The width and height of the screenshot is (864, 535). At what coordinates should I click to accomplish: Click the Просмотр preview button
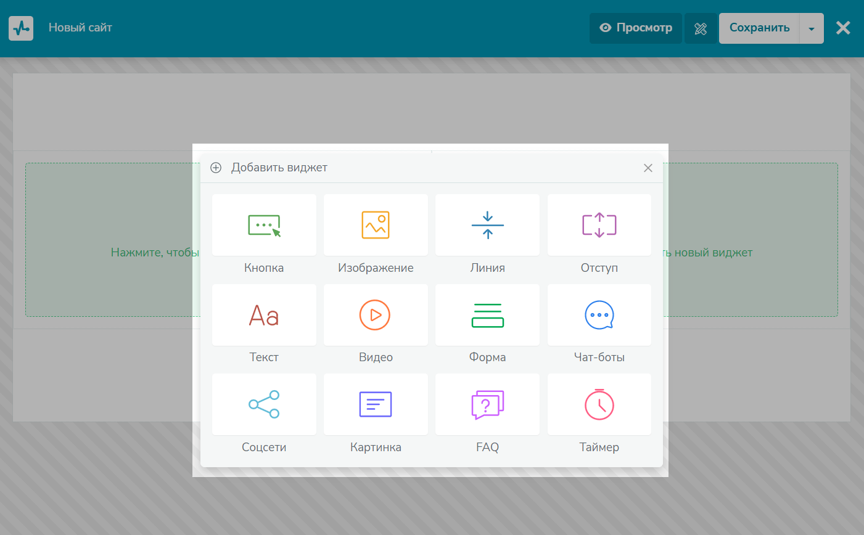pos(636,28)
